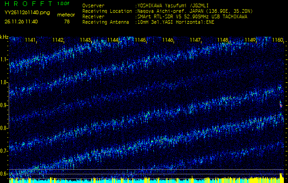Viewport: 288px width, 183px height.
Task: Select the YY2611261140.png filename text
Action: click(x=27, y=13)
